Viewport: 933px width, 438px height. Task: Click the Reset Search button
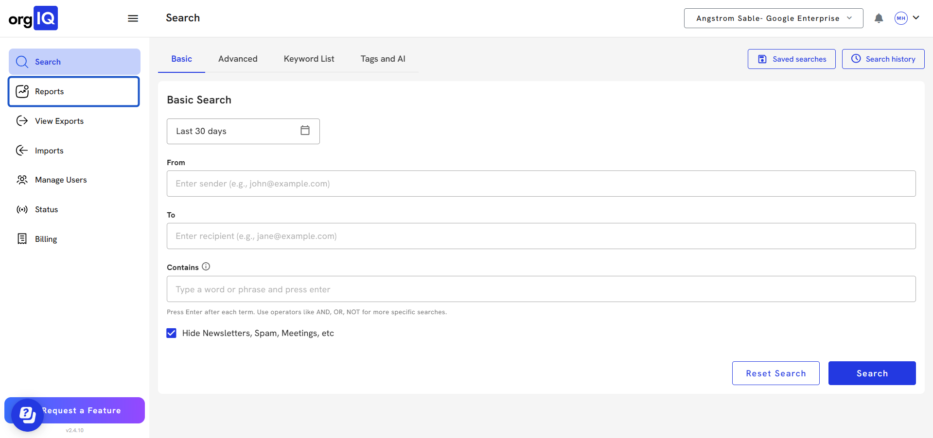(775, 373)
